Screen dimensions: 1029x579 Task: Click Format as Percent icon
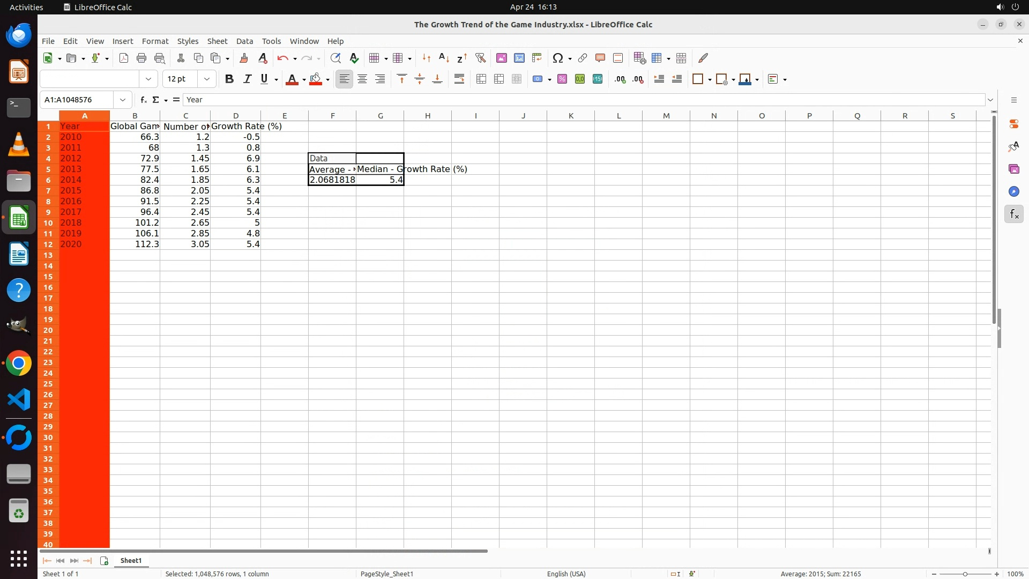click(562, 79)
